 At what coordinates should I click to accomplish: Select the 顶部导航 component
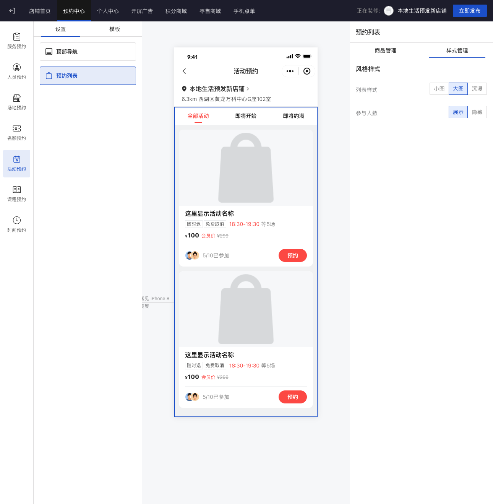(88, 52)
